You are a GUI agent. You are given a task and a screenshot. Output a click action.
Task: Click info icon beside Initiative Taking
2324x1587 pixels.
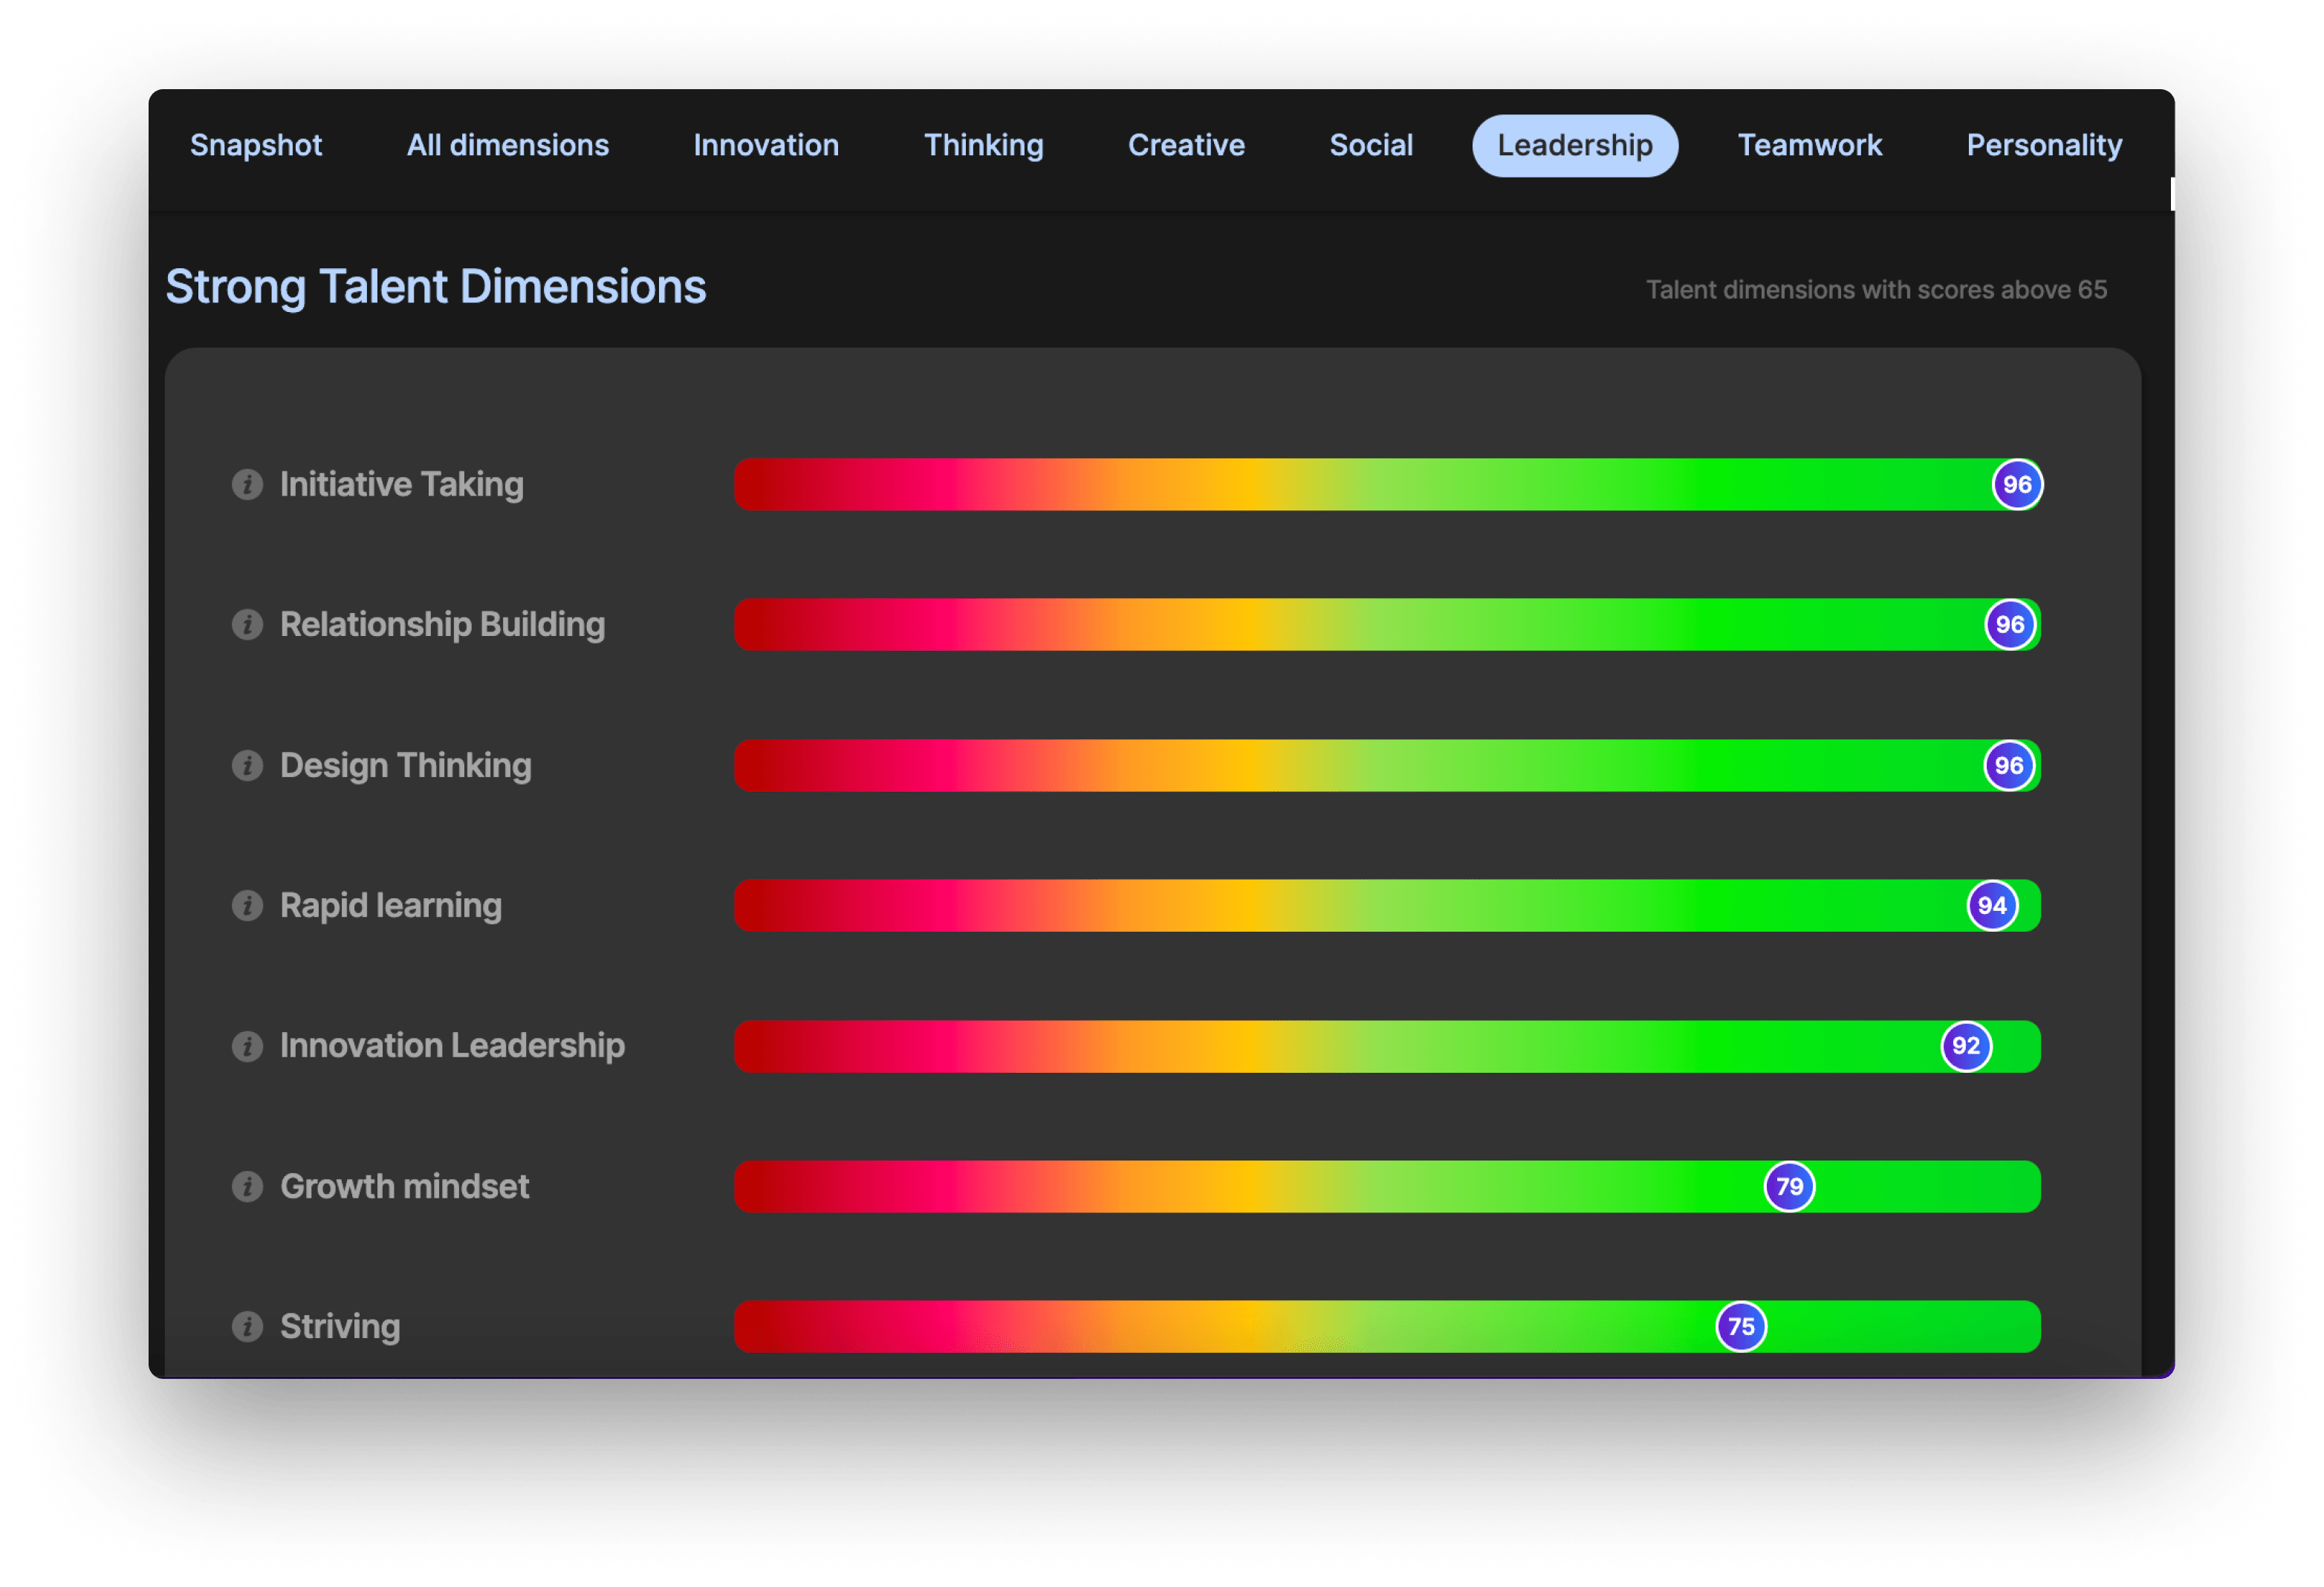pos(247,485)
